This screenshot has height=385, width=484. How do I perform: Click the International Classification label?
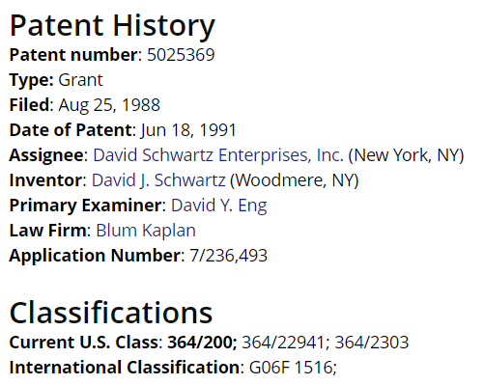click(125, 367)
